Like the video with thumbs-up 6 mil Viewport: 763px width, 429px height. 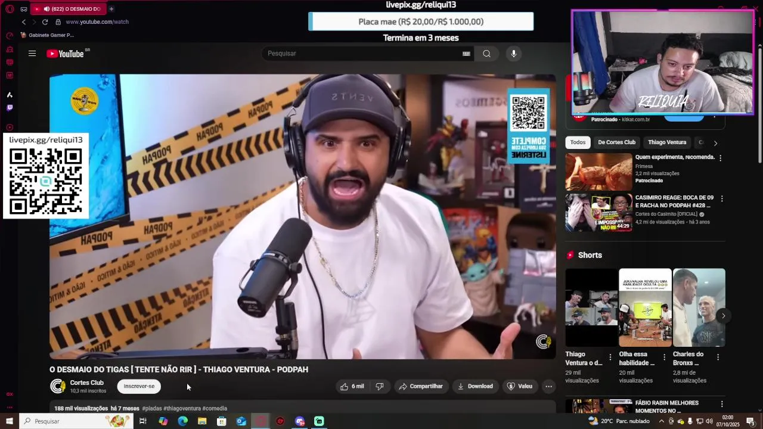[352, 386]
